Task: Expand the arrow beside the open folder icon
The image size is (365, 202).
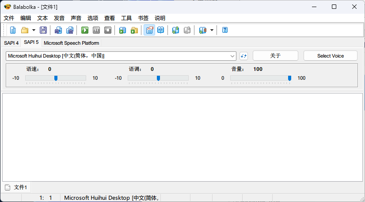Action: tap(34, 30)
